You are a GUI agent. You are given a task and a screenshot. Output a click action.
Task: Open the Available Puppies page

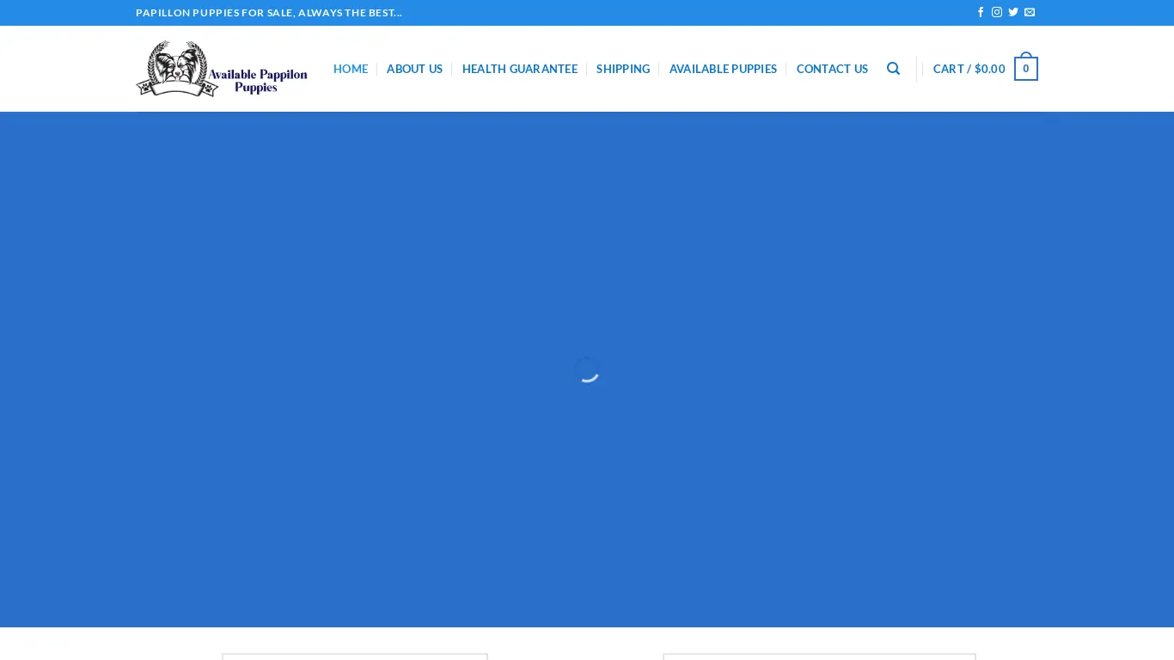coord(723,69)
